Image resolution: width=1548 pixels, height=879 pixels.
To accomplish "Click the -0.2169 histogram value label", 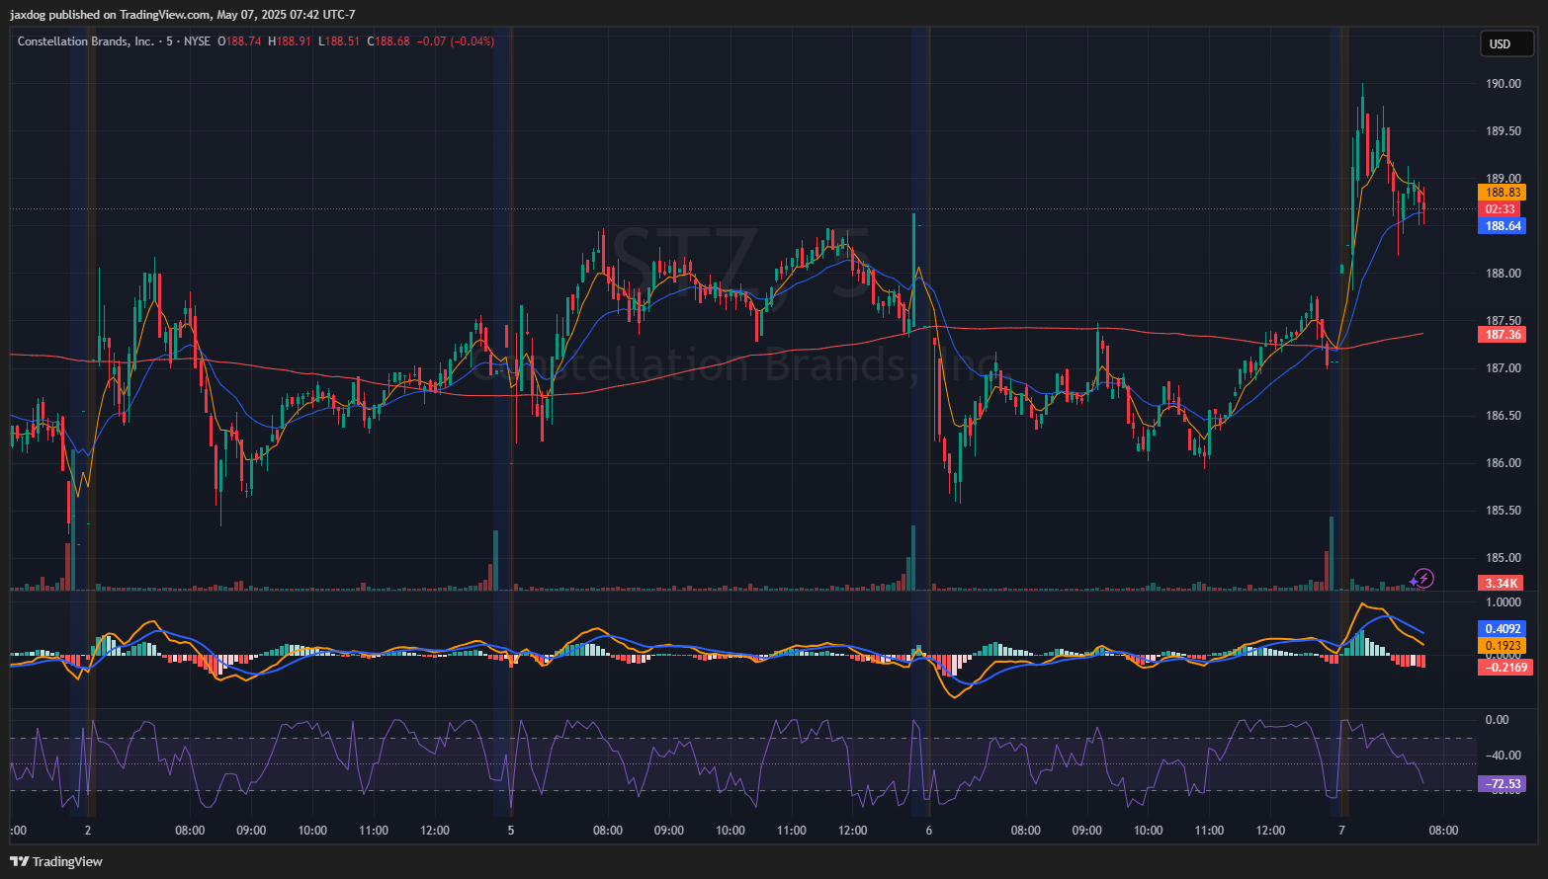I will (x=1505, y=668).
